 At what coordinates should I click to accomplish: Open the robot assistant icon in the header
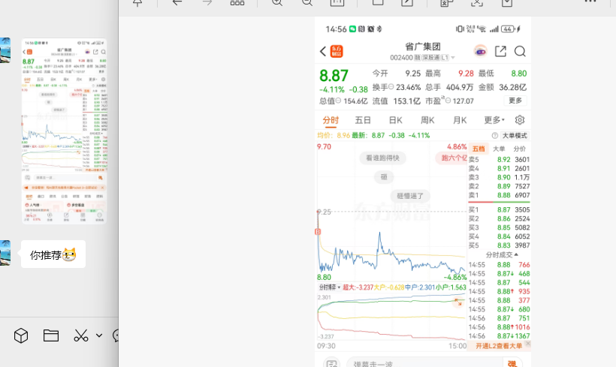pos(480,52)
